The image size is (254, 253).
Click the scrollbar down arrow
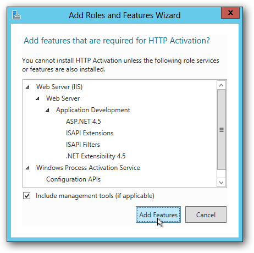click(x=221, y=183)
